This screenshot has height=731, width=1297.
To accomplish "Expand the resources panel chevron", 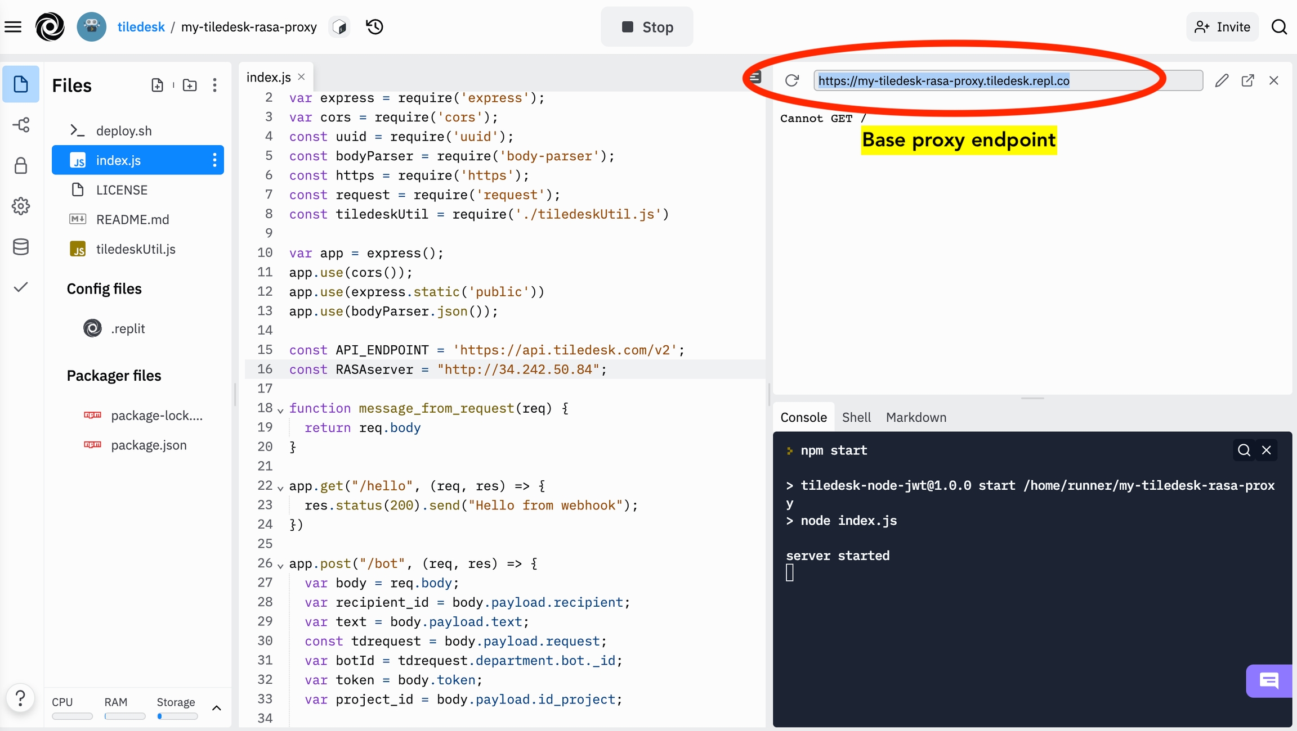I will [217, 708].
